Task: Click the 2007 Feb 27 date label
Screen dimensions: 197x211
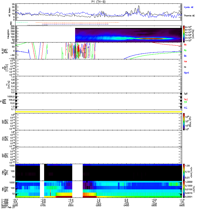Action: (x=8, y=207)
